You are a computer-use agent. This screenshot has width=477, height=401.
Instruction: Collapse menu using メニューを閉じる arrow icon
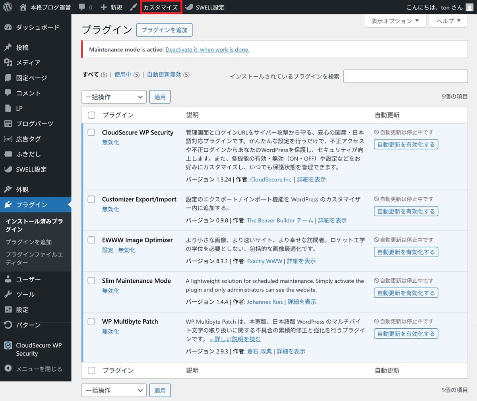pyautogui.click(x=8, y=368)
